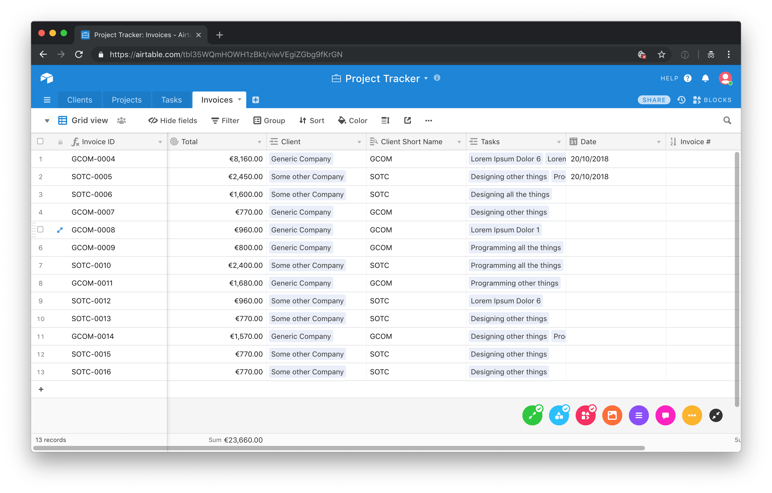Click the horizontal scrollbar at the bottom
The width and height of the screenshot is (772, 493).
(339, 448)
